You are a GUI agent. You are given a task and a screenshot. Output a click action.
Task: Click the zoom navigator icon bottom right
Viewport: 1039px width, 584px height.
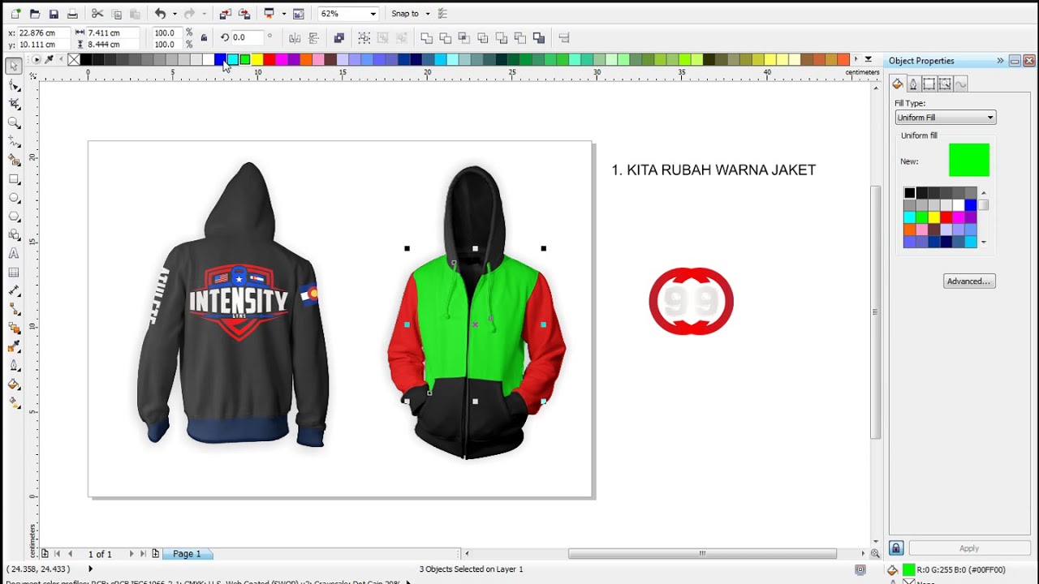click(875, 554)
